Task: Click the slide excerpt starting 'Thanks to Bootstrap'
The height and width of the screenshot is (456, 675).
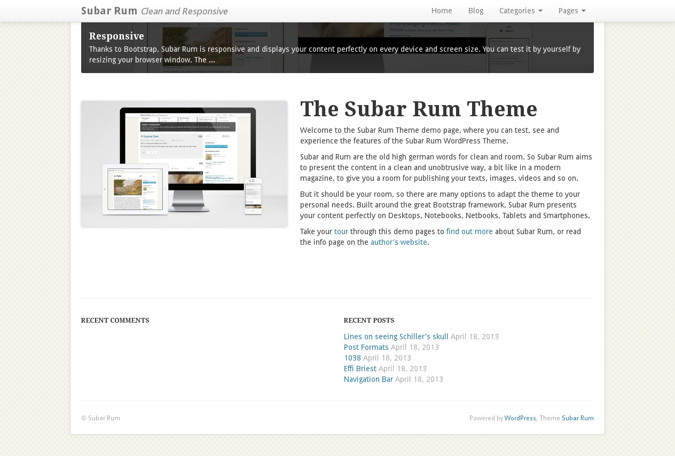Action: [335, 54]
